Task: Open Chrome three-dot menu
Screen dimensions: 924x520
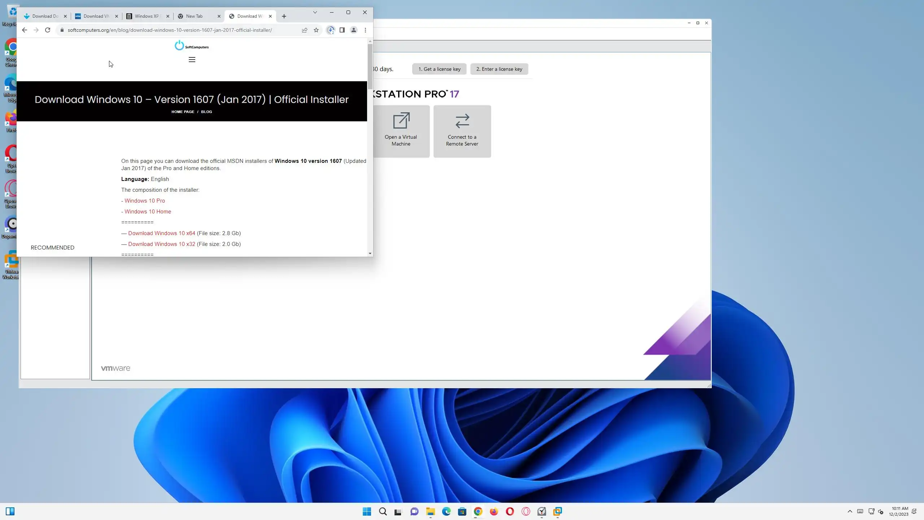Action: point(365,30)
